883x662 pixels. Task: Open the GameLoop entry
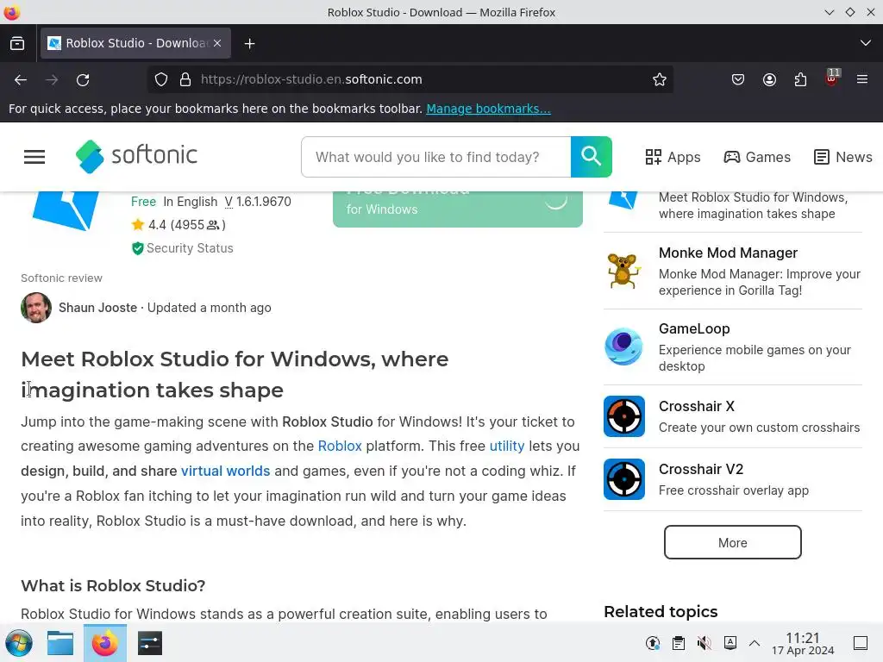(733, 347)
